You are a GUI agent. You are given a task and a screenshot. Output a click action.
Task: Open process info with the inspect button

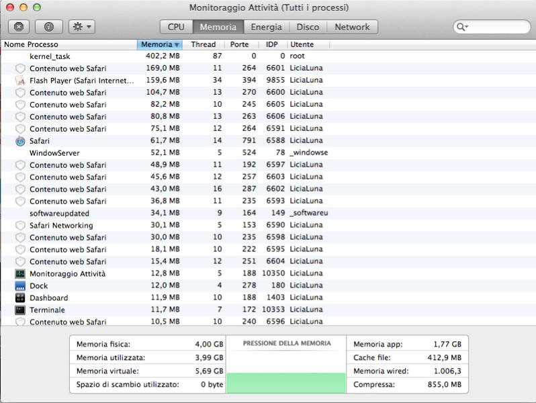coord(49,27)
